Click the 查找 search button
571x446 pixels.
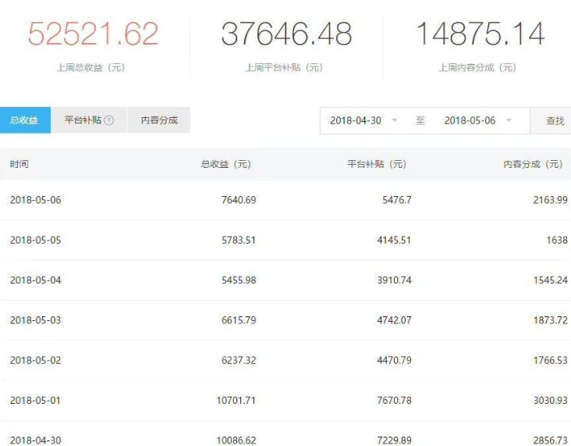click(551, 121)
